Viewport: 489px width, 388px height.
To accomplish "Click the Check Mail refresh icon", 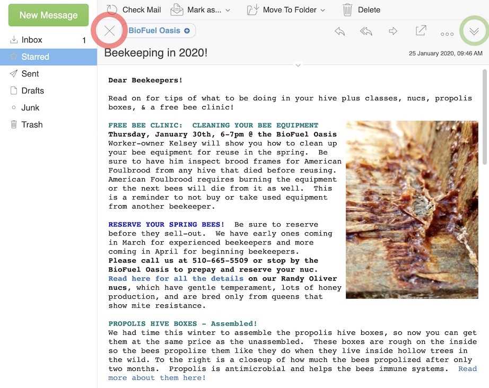I will pyautogui.click(x=111, y=10).
